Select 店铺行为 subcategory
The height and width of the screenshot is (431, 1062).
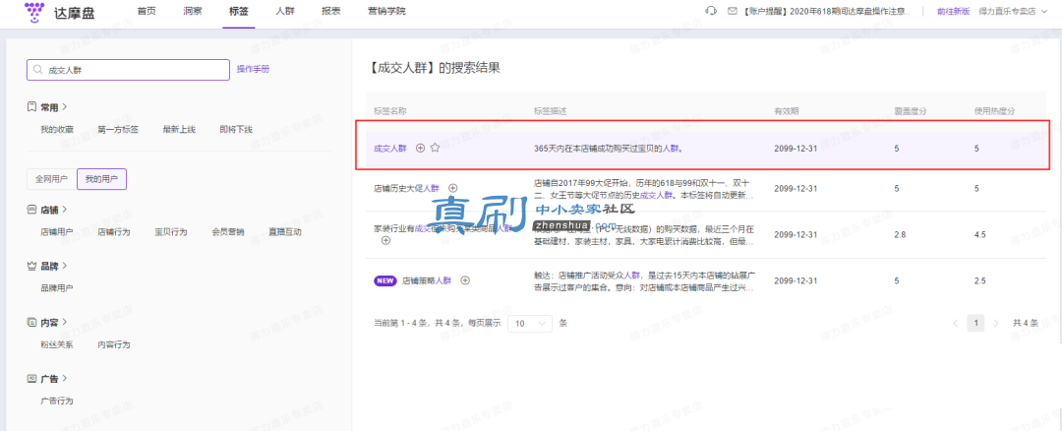[114, 232]
